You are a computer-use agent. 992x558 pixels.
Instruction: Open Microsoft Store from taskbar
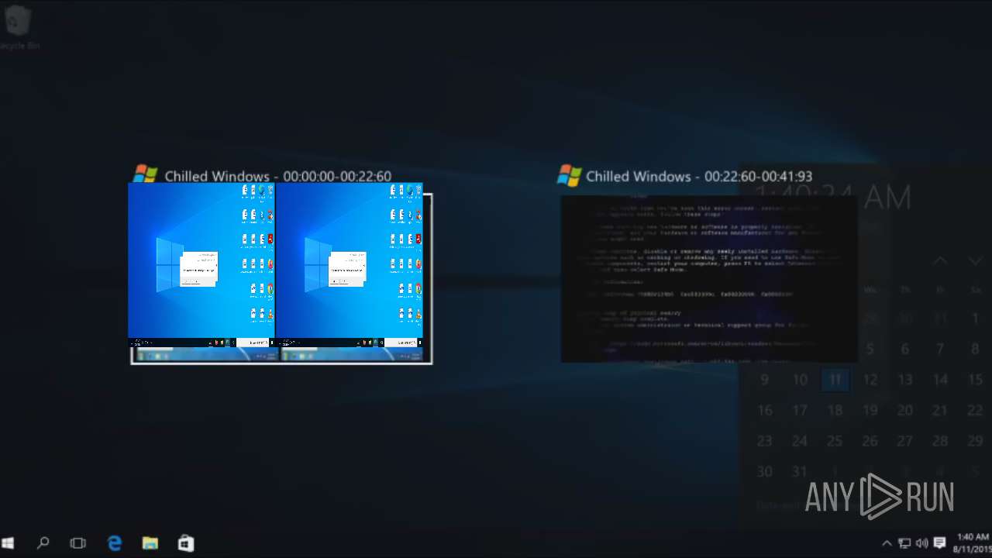186,543
